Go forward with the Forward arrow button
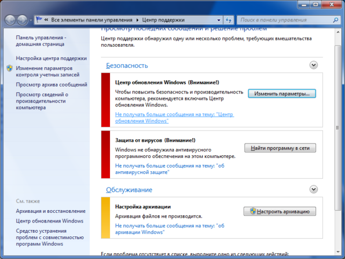Screen dimensions: 345x259 pyautogui.click(x=22, y=20)
